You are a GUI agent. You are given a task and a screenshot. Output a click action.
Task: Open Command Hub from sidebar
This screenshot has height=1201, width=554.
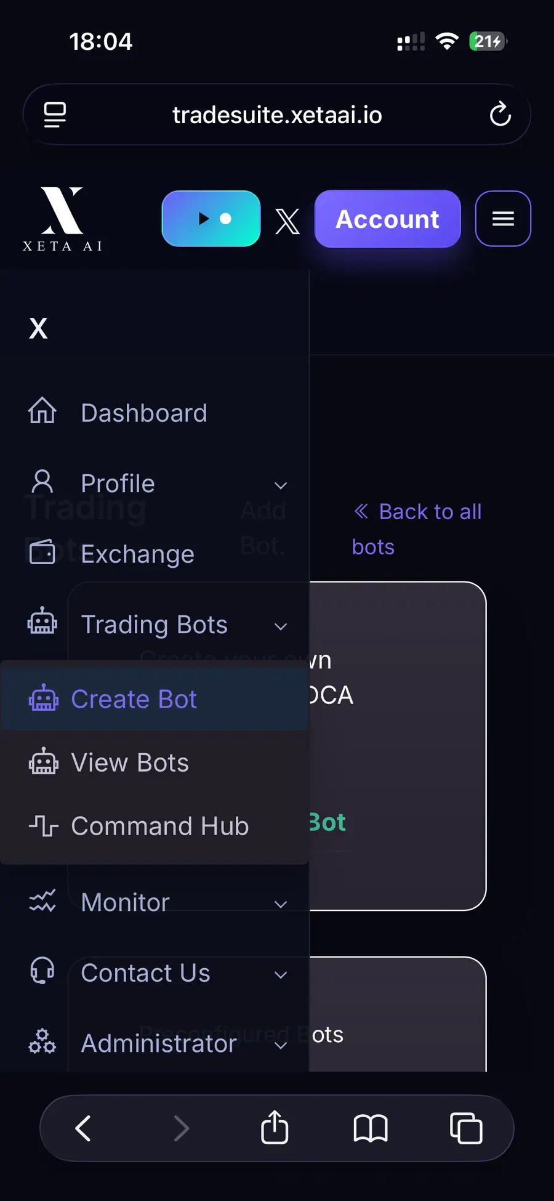159,826
